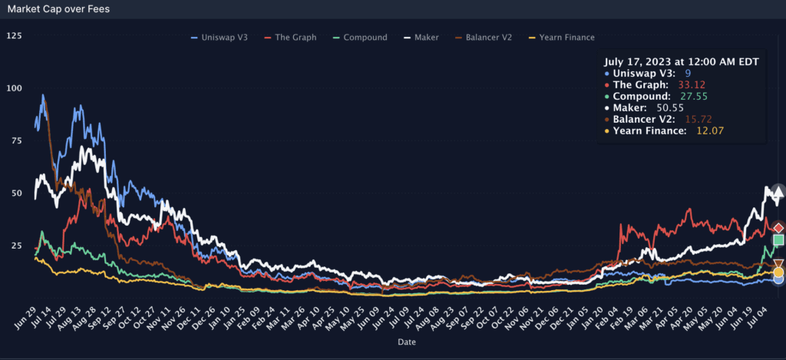Click the Maker value 50.55 in tooltip
The width and height of the screenshot is (786, 360).
(670, 107)
